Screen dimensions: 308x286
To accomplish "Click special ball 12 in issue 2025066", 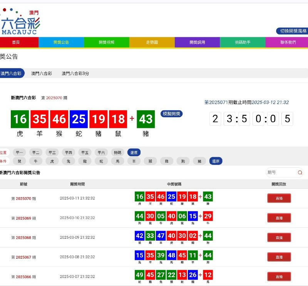I will [208, 275].
